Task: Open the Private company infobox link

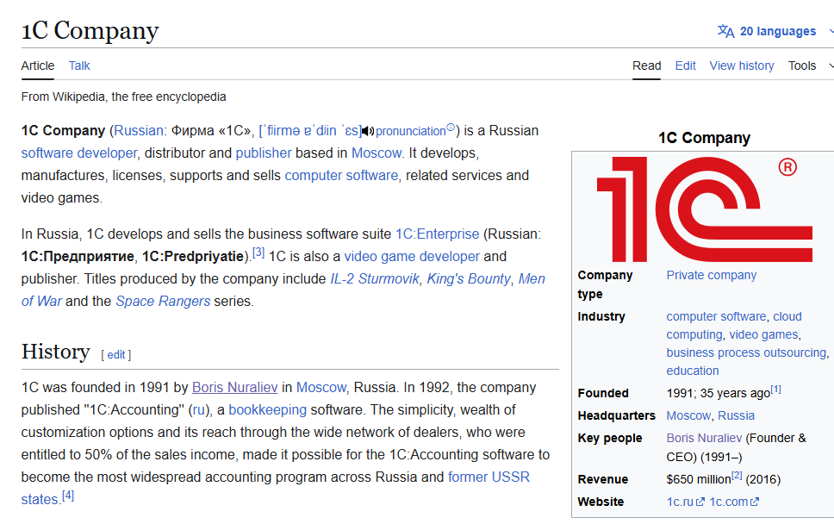Action: tap(711, 275)
